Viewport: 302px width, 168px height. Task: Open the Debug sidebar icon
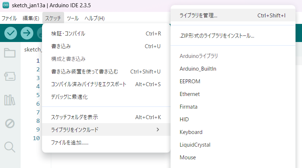[10, 123]
